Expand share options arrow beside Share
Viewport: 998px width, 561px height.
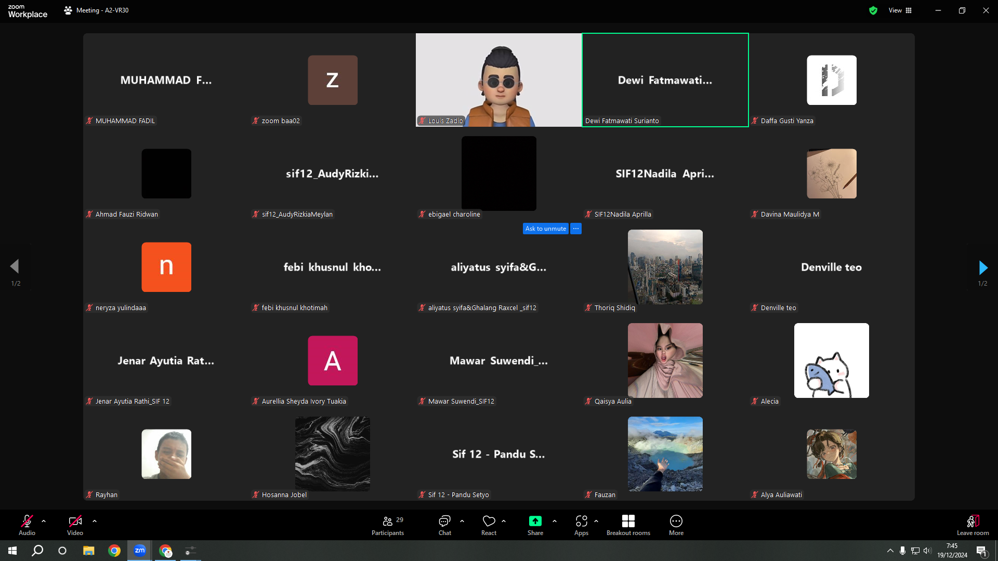[555, 520]
